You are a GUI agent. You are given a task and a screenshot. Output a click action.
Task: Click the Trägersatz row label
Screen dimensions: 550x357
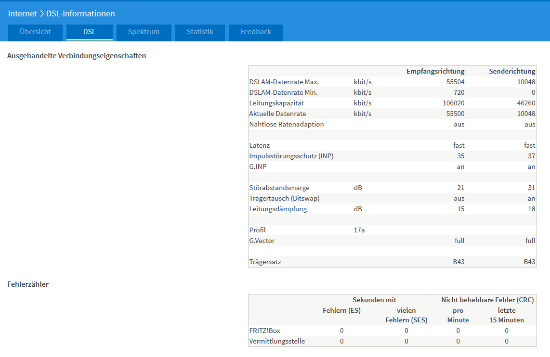265,262
